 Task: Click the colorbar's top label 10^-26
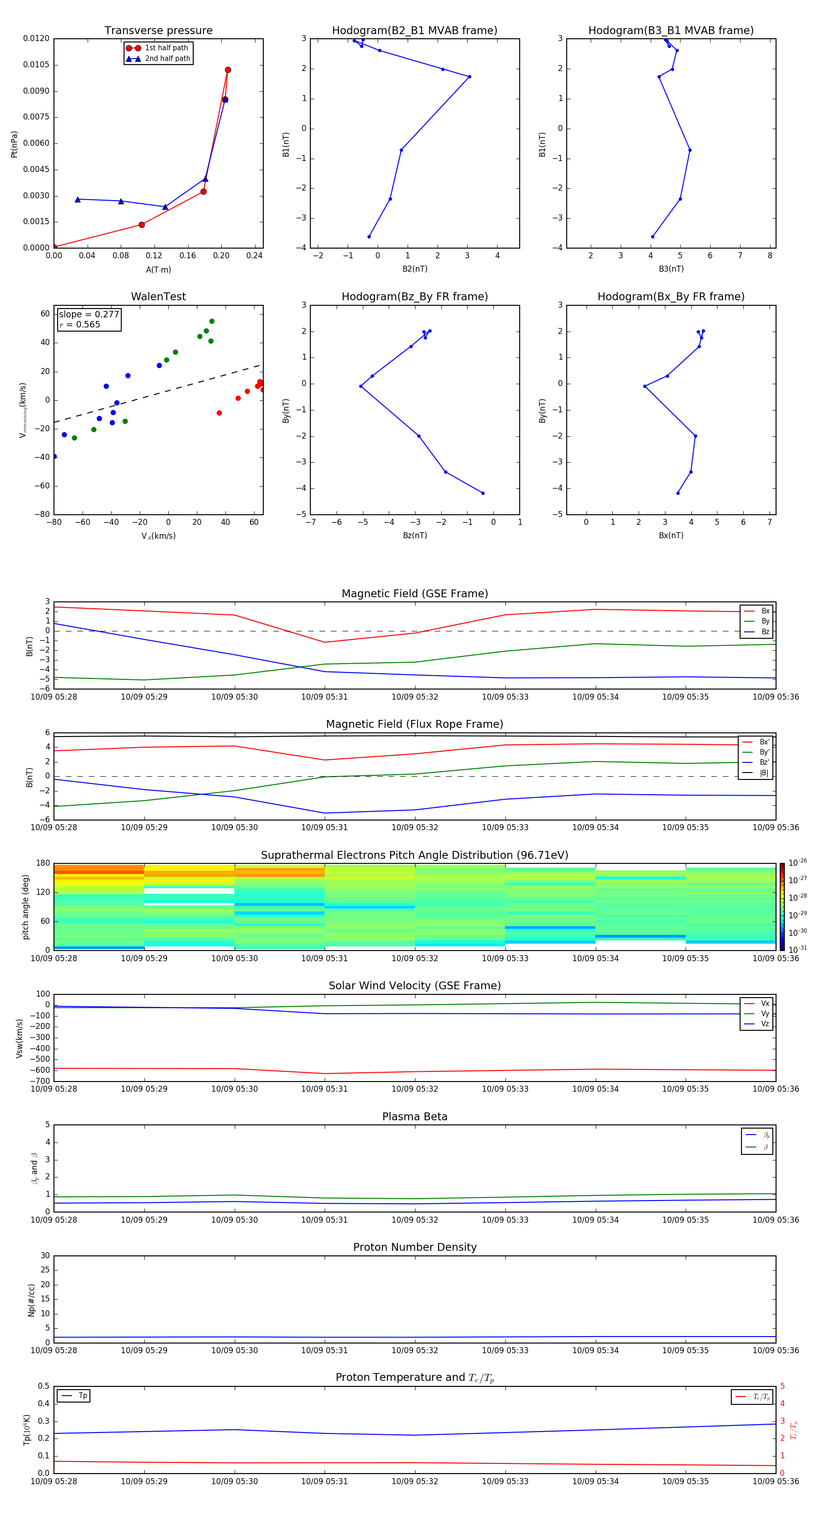(798, 862)
